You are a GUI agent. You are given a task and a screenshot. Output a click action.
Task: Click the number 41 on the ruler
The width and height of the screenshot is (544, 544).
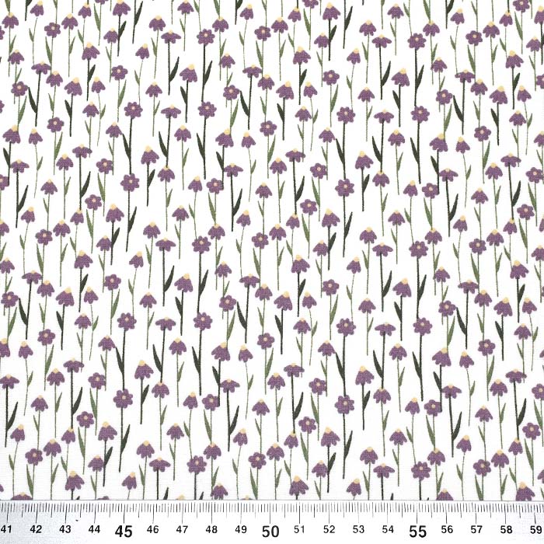(x=5, y=528)
